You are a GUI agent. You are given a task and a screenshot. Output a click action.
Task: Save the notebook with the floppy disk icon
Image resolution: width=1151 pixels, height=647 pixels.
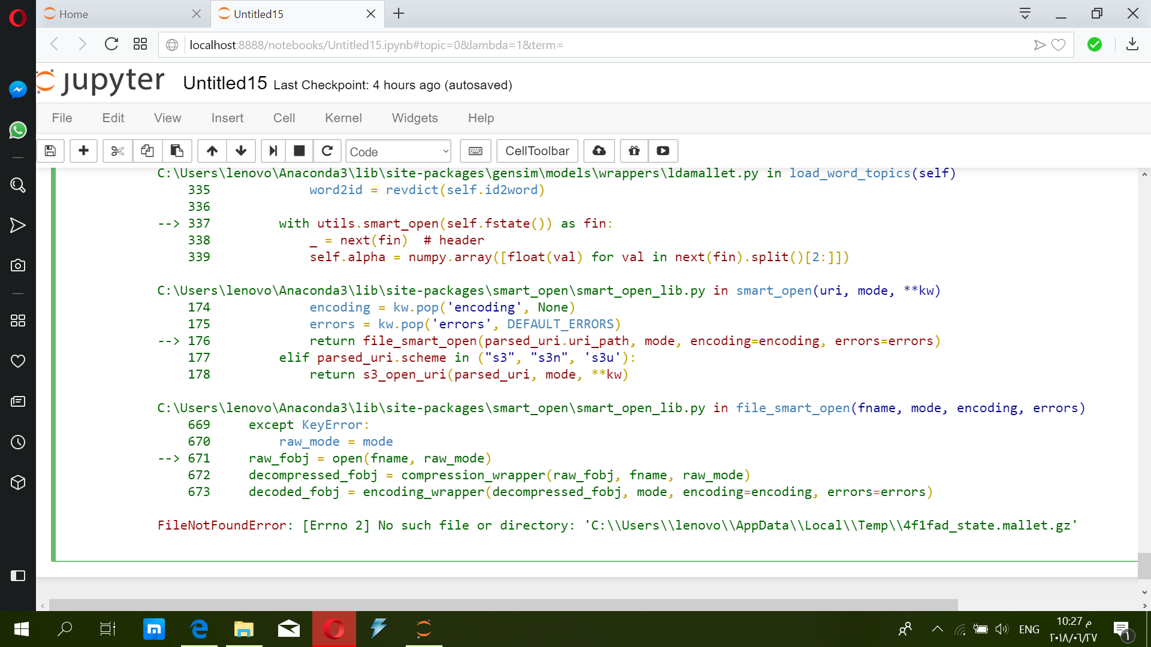(50, 151)
